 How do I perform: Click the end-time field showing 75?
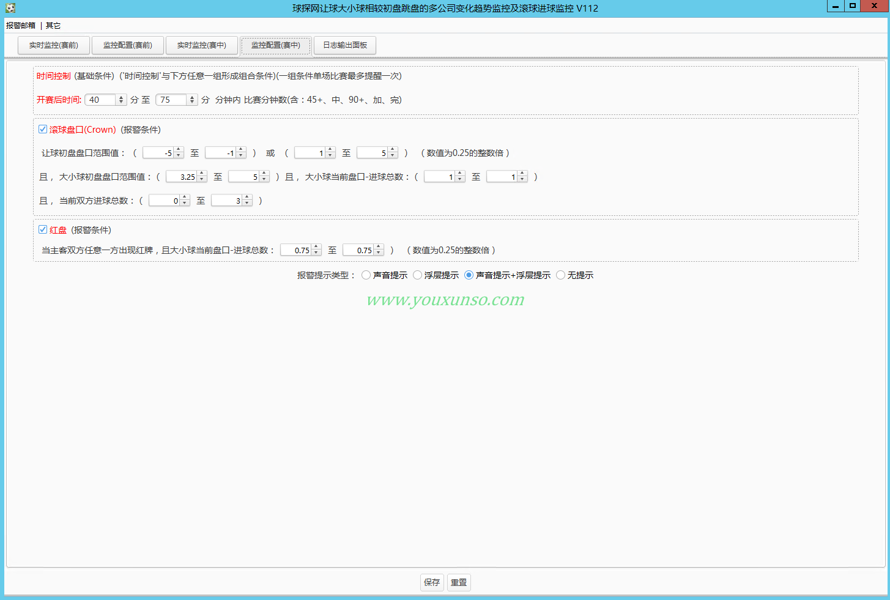[x=171, y=100]
